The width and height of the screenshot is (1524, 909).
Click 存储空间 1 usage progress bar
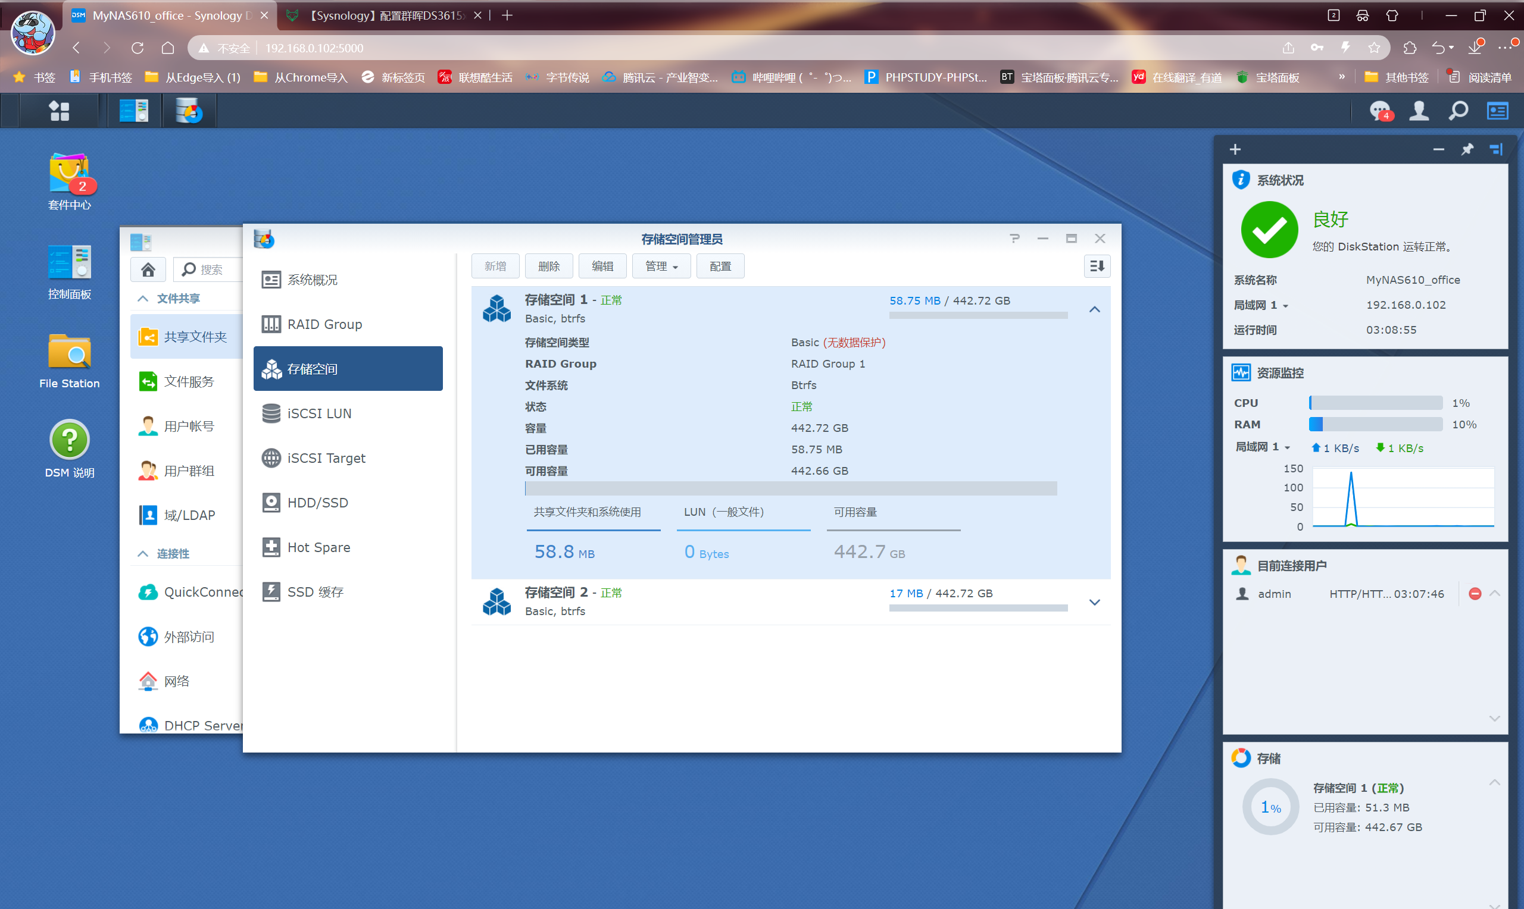tap(978, 315)
